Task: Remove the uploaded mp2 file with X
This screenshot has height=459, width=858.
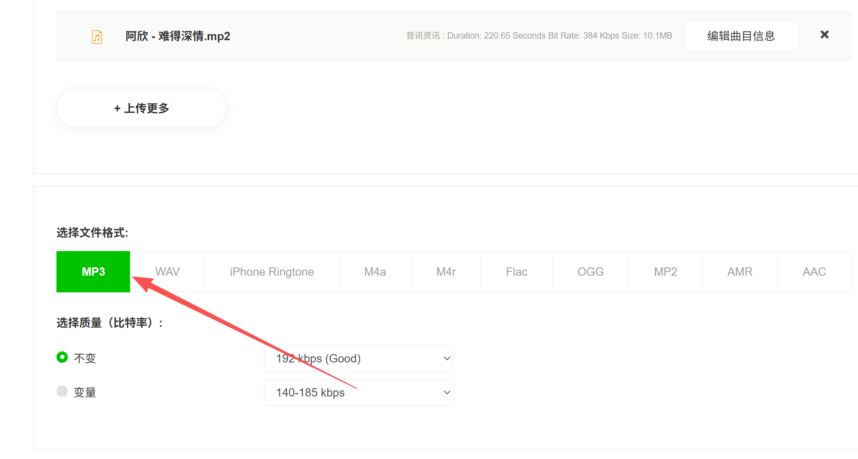Action: point(824,35)
